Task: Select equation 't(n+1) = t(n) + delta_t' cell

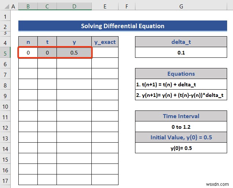Action: pos(181,84)
